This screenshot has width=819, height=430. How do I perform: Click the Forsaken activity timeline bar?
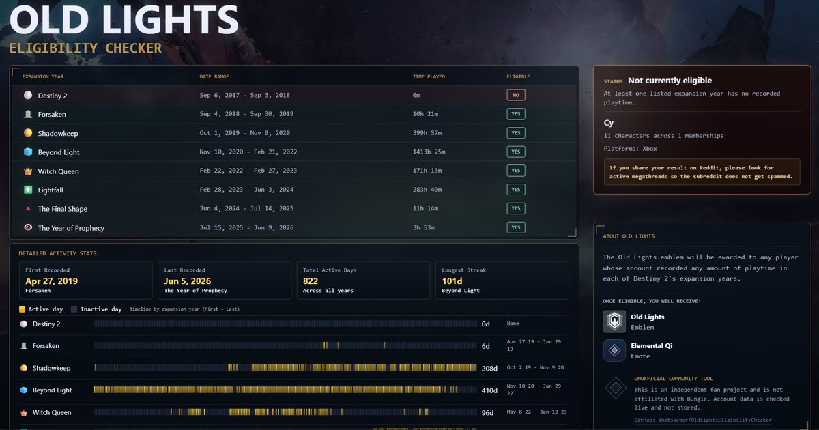[285, 346]
